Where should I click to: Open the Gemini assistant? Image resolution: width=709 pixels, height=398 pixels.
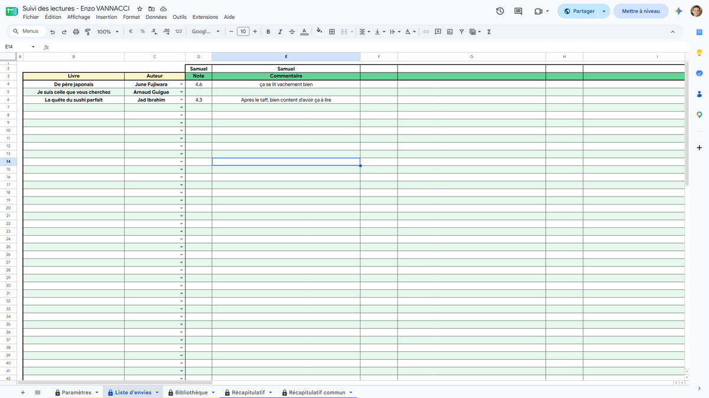679,11
